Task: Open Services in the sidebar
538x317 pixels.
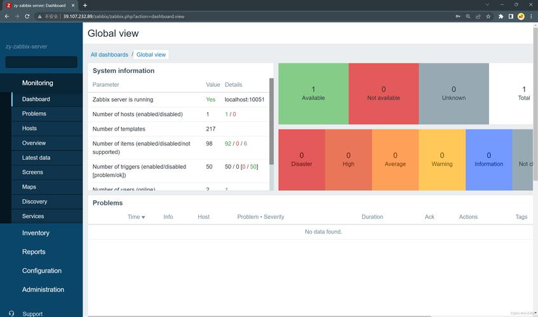Action: coord(47,216)
